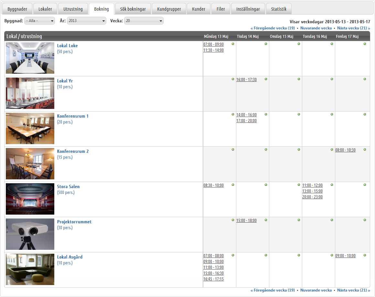
Task: Open Lokal Loke booking 11:30 - 14:00
Action: click(214, 50)
